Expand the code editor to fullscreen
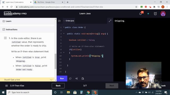 110,21
